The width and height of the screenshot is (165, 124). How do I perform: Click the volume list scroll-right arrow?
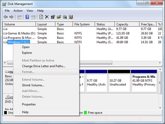(160, 63)
